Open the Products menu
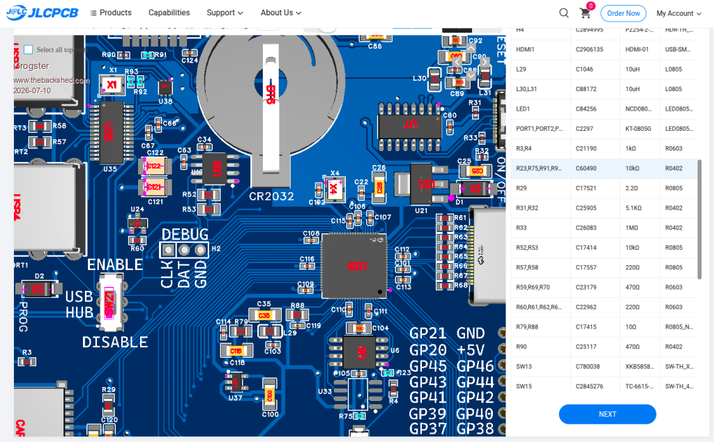This screenshot has height=442, width=714. click(111, 13)
